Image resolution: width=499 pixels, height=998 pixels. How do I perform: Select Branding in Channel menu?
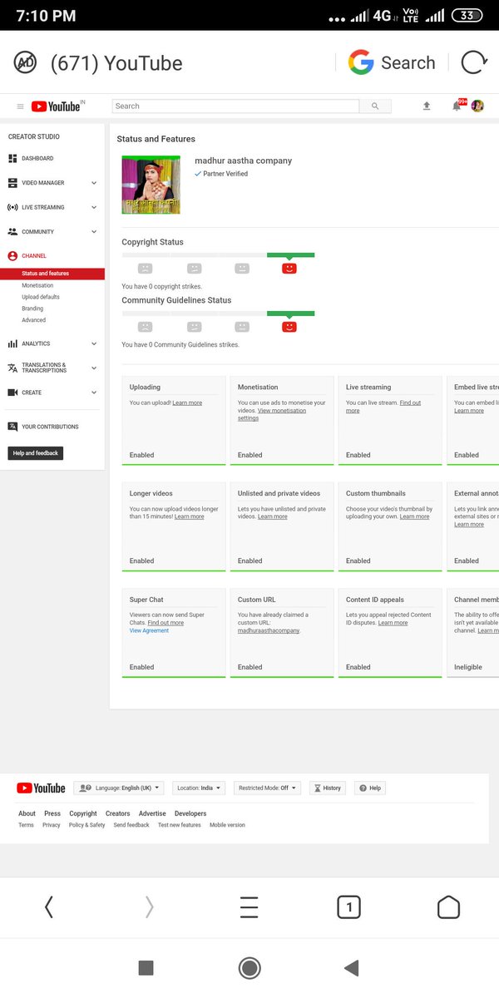[x=32, y=309]
